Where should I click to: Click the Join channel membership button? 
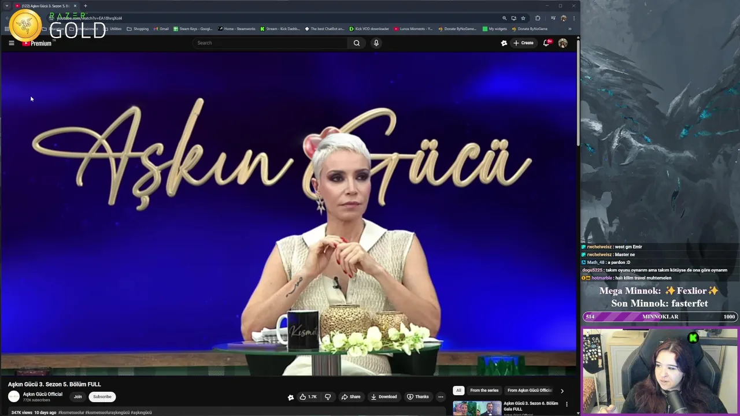pyautogui.click(x=77, y=397)
